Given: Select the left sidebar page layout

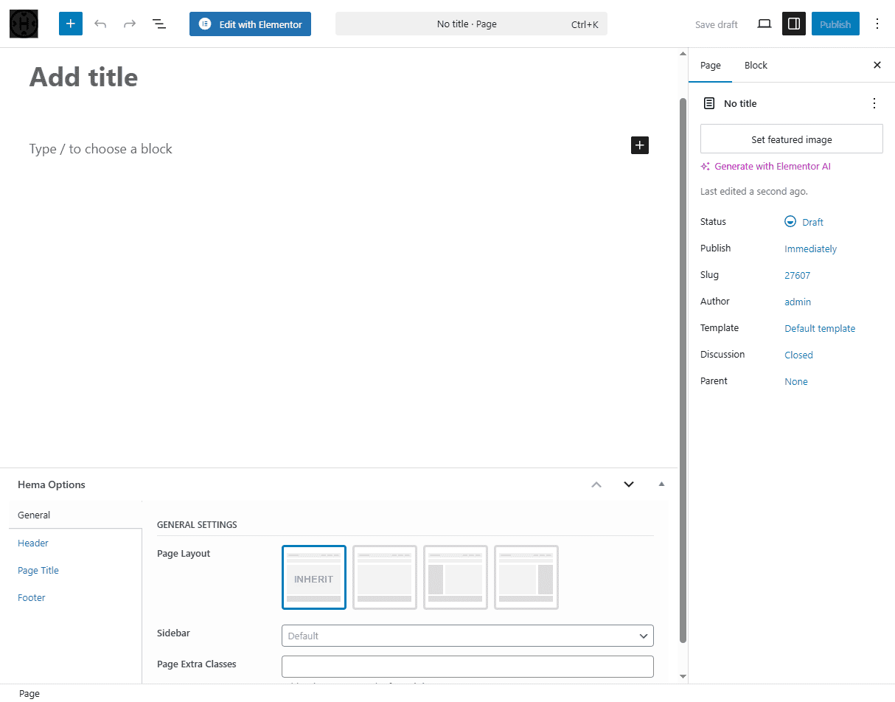Looking at the screenshot, I should (456, 577).
